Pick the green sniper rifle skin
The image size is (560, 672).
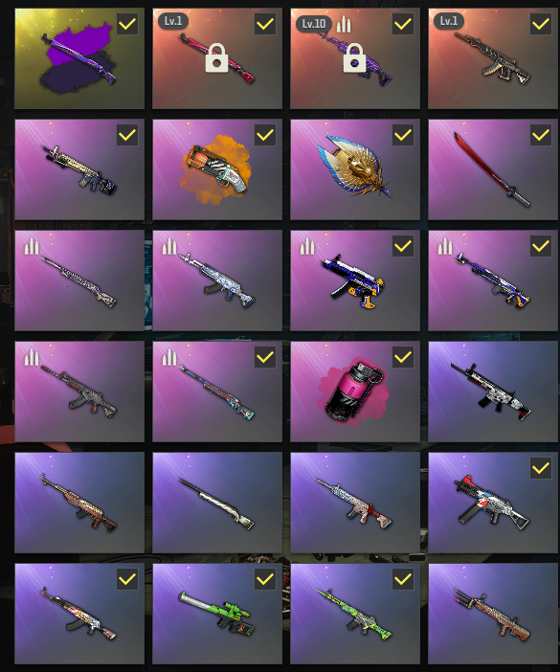[x=217, y=614]
